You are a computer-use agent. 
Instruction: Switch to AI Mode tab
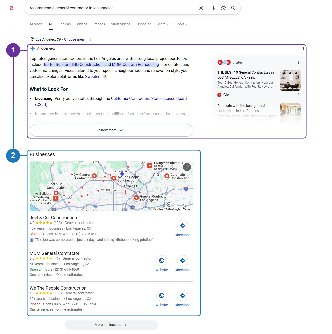point(36,24)
